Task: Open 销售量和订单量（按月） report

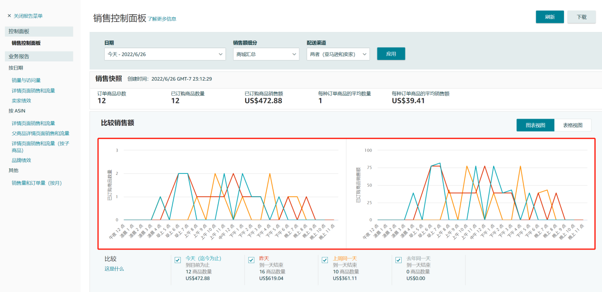Action: click(x=37, y=183)
